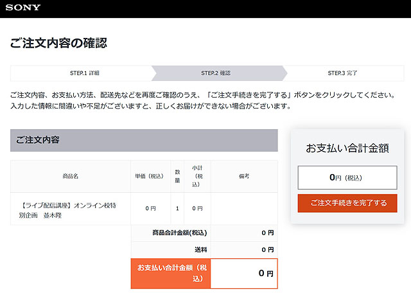Select the STEP.2 確認 step

click(215, 73)
